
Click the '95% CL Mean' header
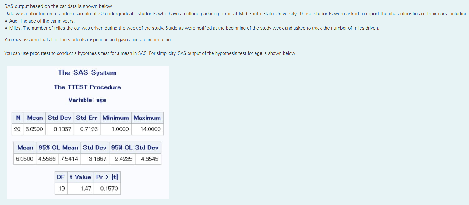click(x=58, y=147)
